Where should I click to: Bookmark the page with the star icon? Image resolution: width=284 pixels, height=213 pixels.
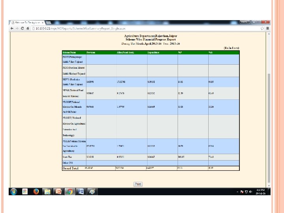click(262, 28)
